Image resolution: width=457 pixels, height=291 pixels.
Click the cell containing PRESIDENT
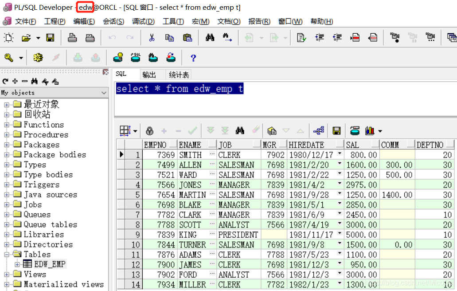click(x=238, y=234)
